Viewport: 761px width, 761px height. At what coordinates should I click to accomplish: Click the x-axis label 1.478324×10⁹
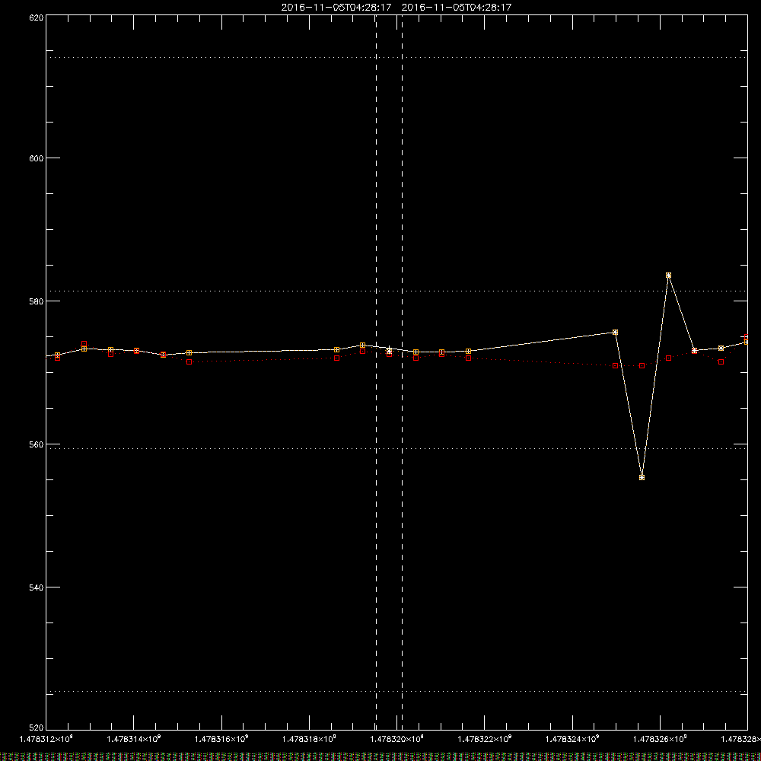point(572,739)
